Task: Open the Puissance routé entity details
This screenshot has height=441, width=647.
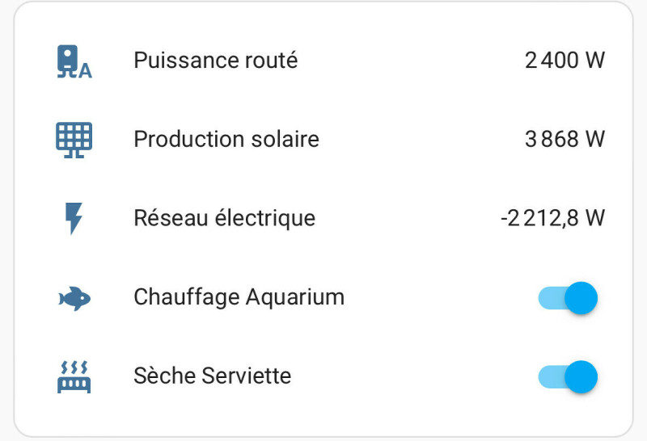Action: [x=215, y=61]
